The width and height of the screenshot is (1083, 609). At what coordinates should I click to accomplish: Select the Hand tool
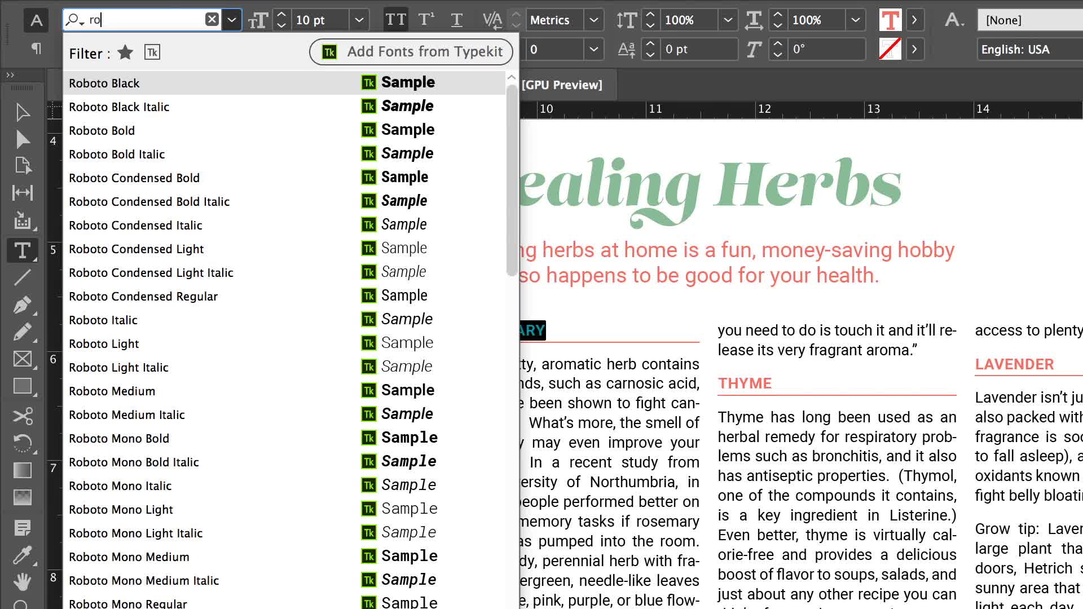(x=23, y=581)
